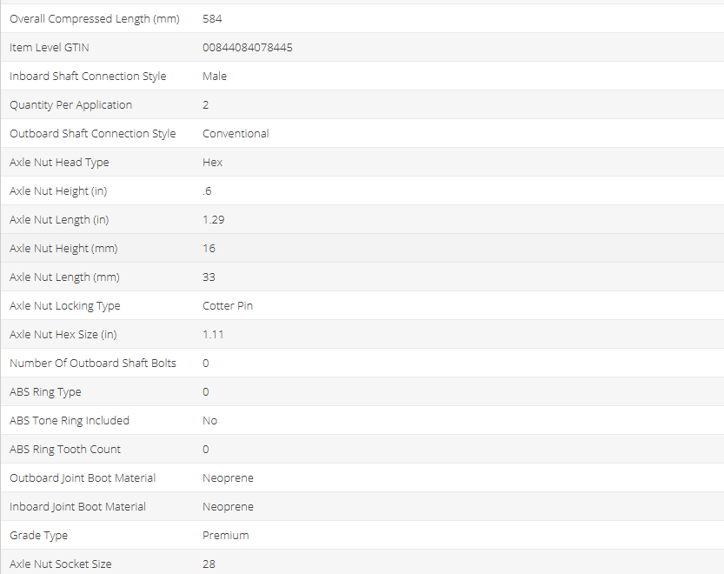Screen dimensions: 724x574
Task: Select the Inboard Joint Boot Material Neoprene value
Action: 228,507
